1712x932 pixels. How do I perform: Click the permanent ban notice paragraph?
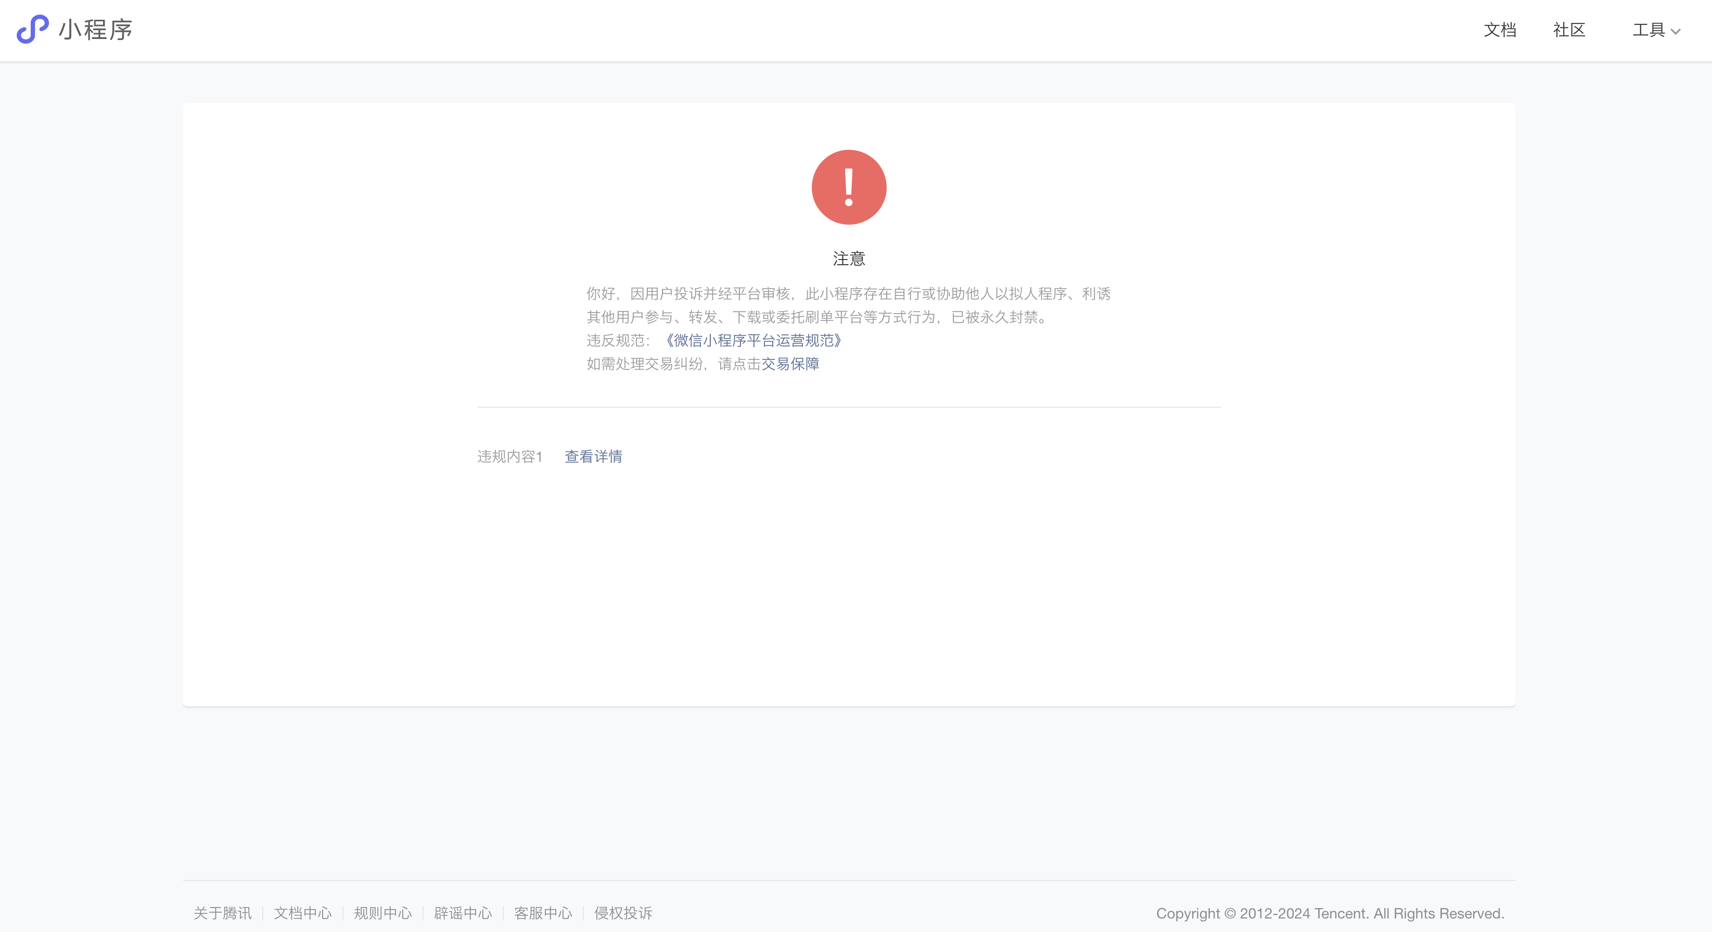[x=848, y=305]
